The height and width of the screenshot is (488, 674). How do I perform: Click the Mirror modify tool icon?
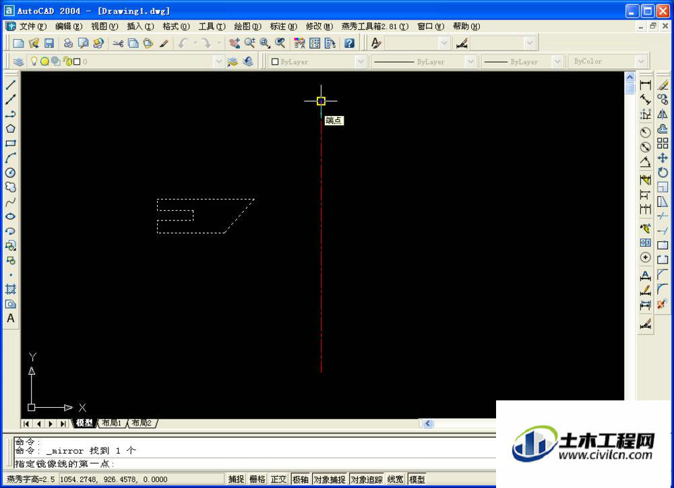tap(663, 114)
